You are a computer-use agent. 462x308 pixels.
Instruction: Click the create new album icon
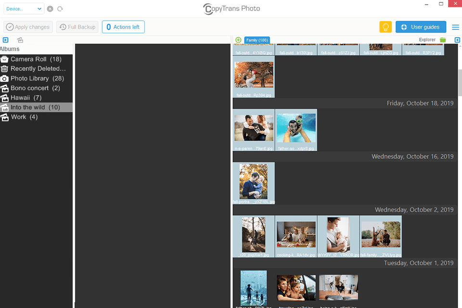[20, 40]
